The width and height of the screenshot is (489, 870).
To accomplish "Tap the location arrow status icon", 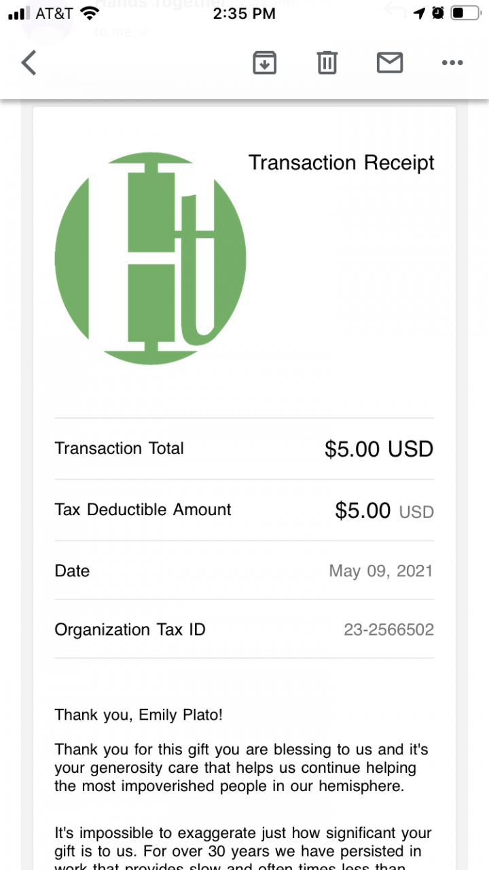I will [419, 13].
